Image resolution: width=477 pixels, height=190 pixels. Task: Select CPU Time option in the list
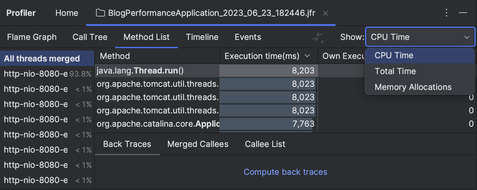coord(394,55)
